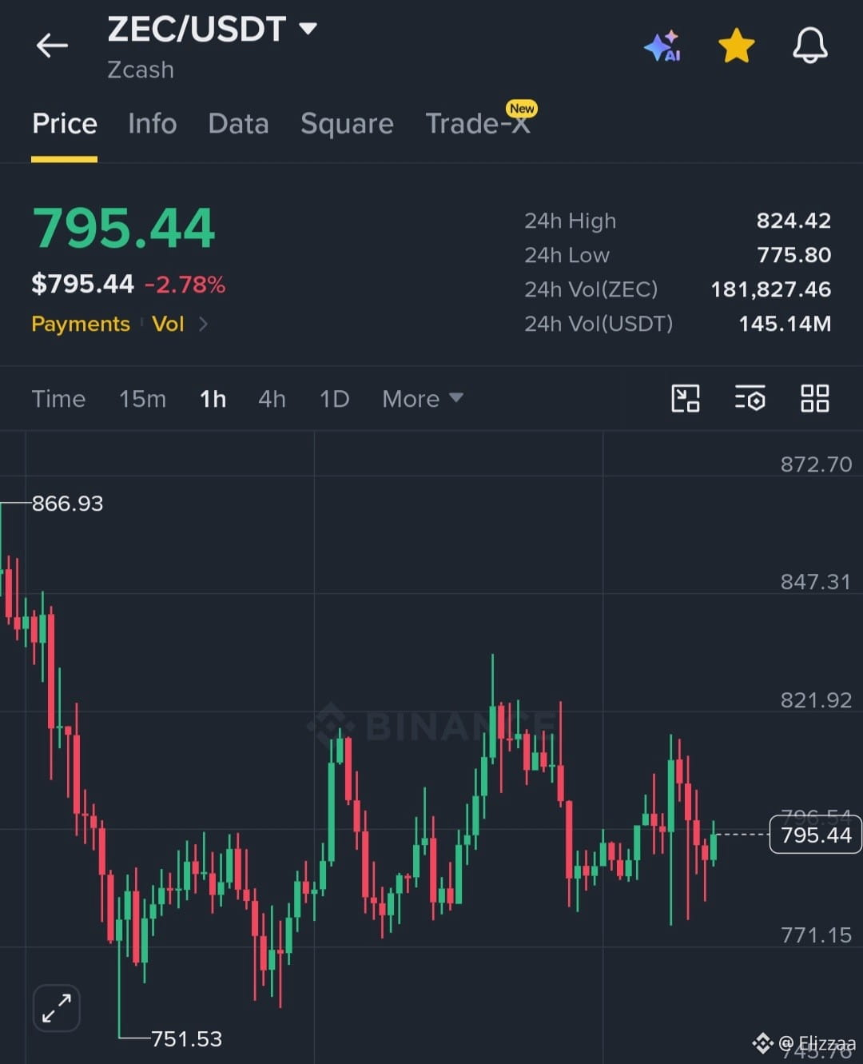
Task: Expand the More intervals dropdown
Action: pyautogui.click(x=423, y=399)
